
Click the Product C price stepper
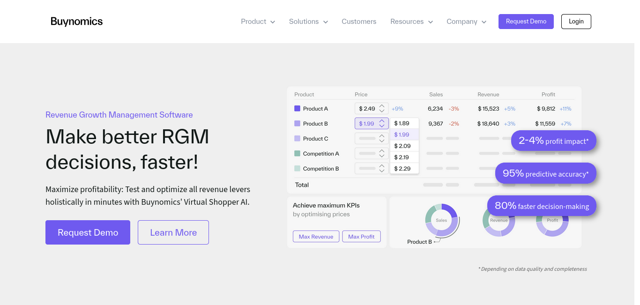click(x=382, y=139)
